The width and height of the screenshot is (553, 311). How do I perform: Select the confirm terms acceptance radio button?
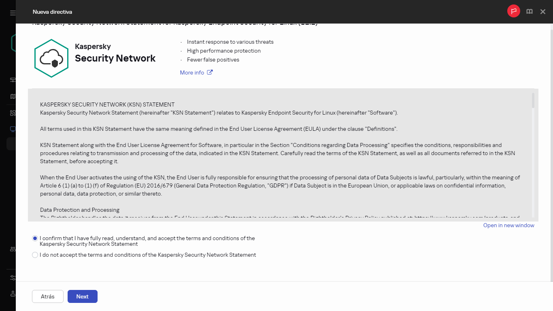point(35,238)
